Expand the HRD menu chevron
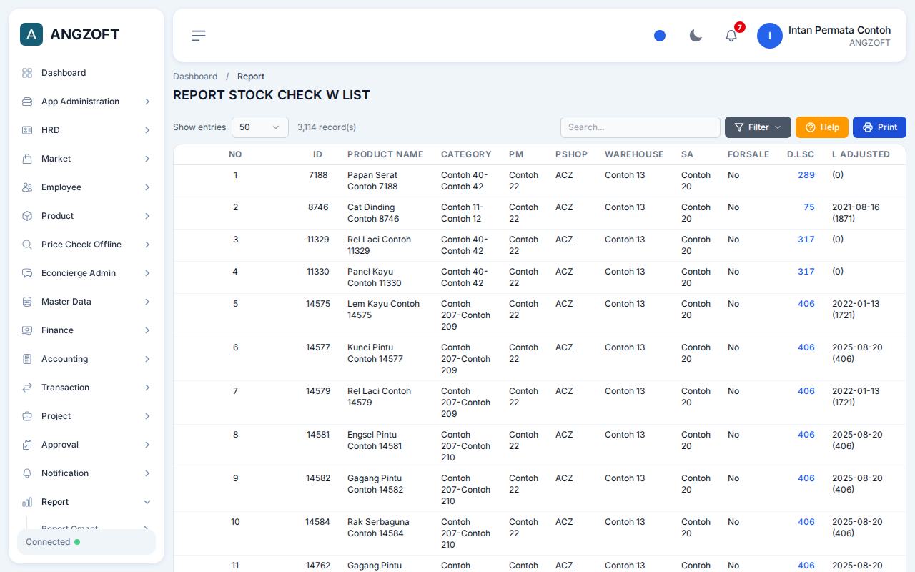Screen dimensions: 915x572 click(147, 130)
